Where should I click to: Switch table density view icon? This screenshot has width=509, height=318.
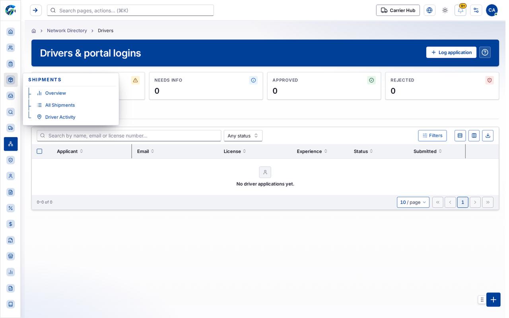(x=460, y=136)
